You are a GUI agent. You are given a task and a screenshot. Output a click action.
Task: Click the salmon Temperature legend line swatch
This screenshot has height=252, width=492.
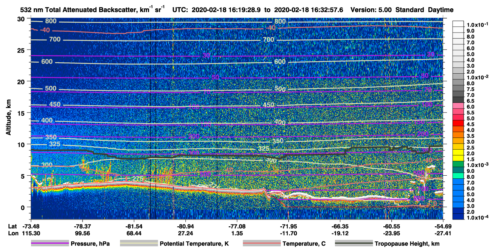click(x=262, y=244)
